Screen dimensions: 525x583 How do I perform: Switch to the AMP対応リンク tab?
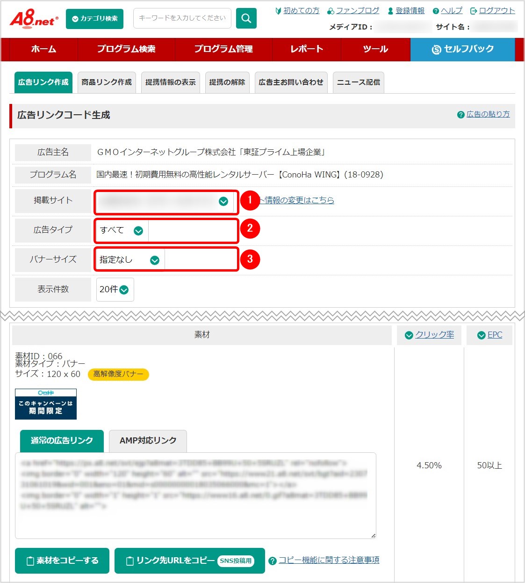(x=147, y=441)
